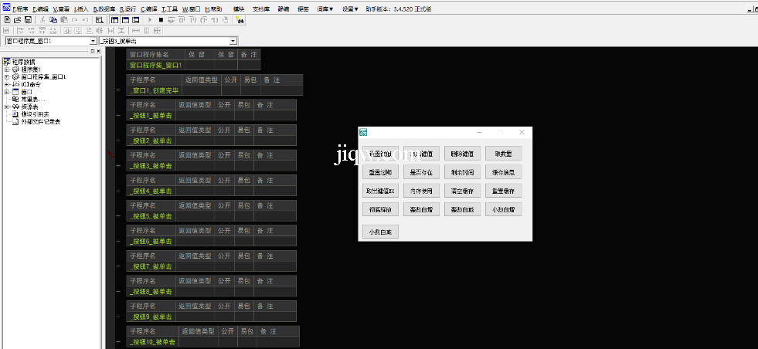Click the Copy toolbar icon
758x349 pixels.
click(x=53, y=19)
